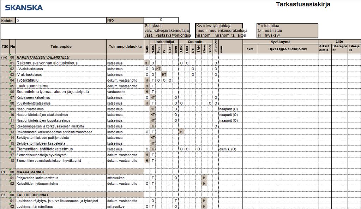Select the T90 column header

tap(5, 47)
